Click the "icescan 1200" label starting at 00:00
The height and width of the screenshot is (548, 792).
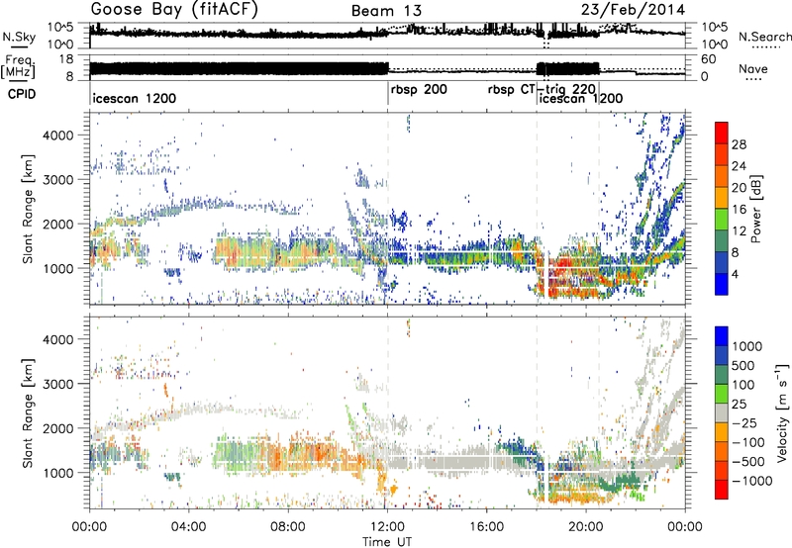(135, 98)
